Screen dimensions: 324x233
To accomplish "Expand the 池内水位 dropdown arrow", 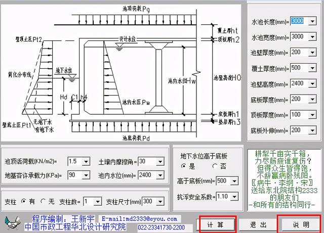I will coord(160,175).
